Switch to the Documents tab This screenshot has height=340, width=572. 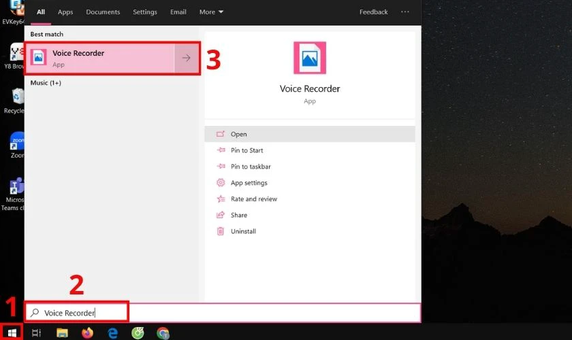[103, 12]
